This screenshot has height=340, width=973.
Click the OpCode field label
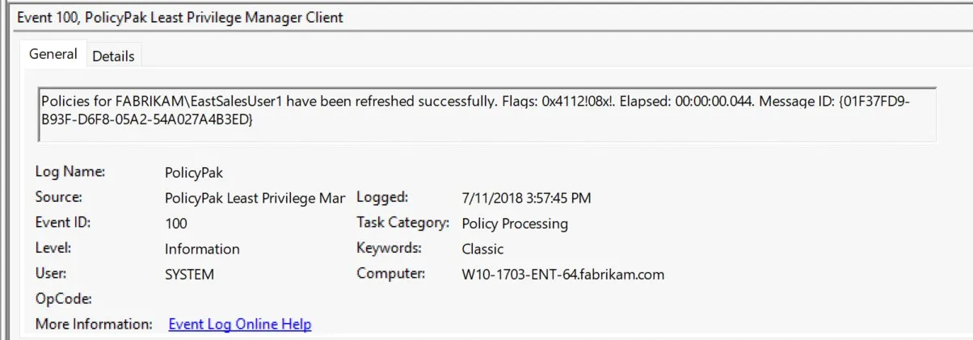point(63,299)
